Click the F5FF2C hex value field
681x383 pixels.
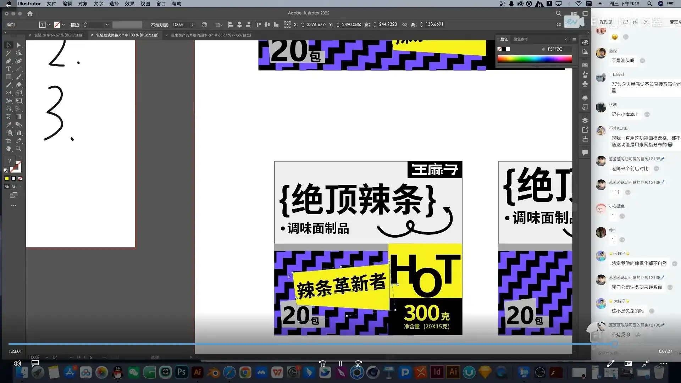[555, 49]
